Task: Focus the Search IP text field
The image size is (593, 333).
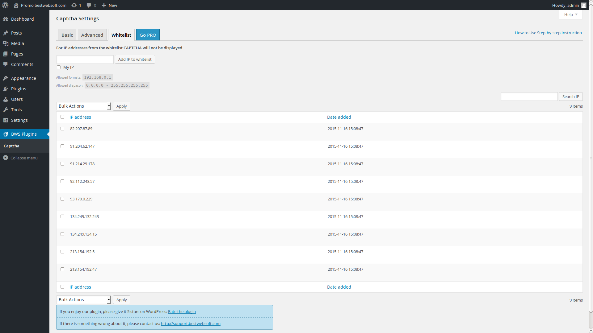Action: [529, 97]
